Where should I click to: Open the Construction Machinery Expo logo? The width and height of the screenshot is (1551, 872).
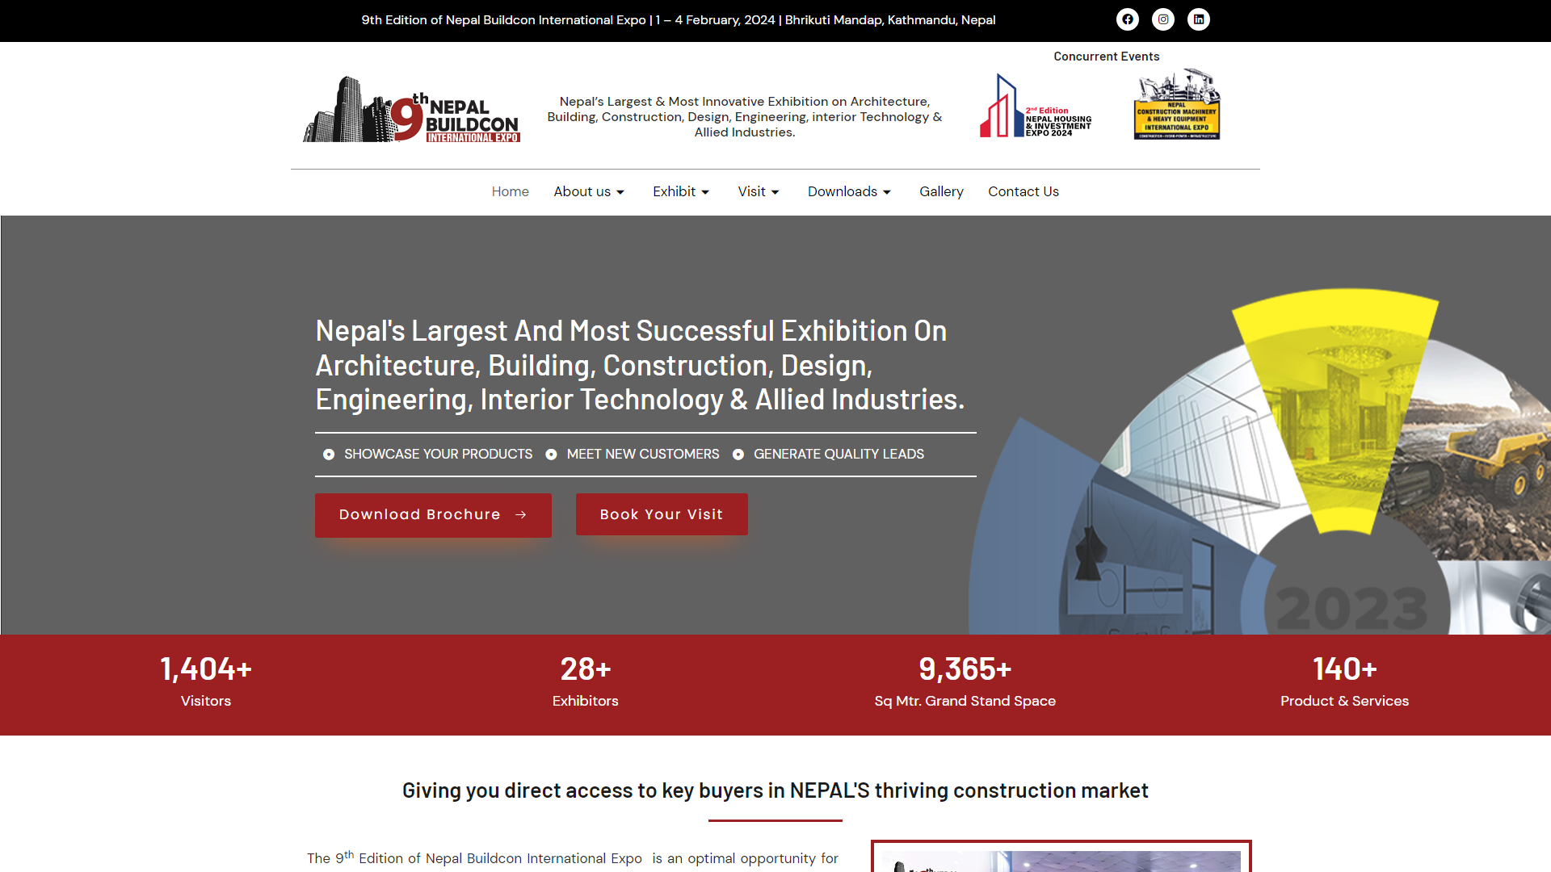click(x=1177, y=104)
